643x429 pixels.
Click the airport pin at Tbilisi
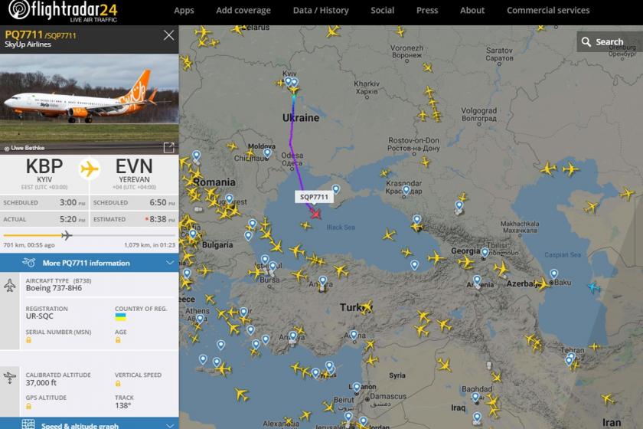coord(485,253)
